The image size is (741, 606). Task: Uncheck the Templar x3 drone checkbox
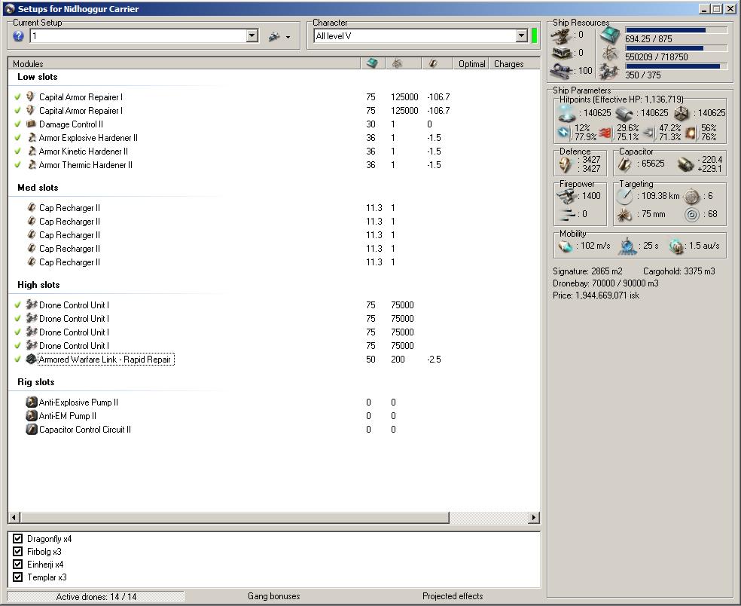coord(18,577)
